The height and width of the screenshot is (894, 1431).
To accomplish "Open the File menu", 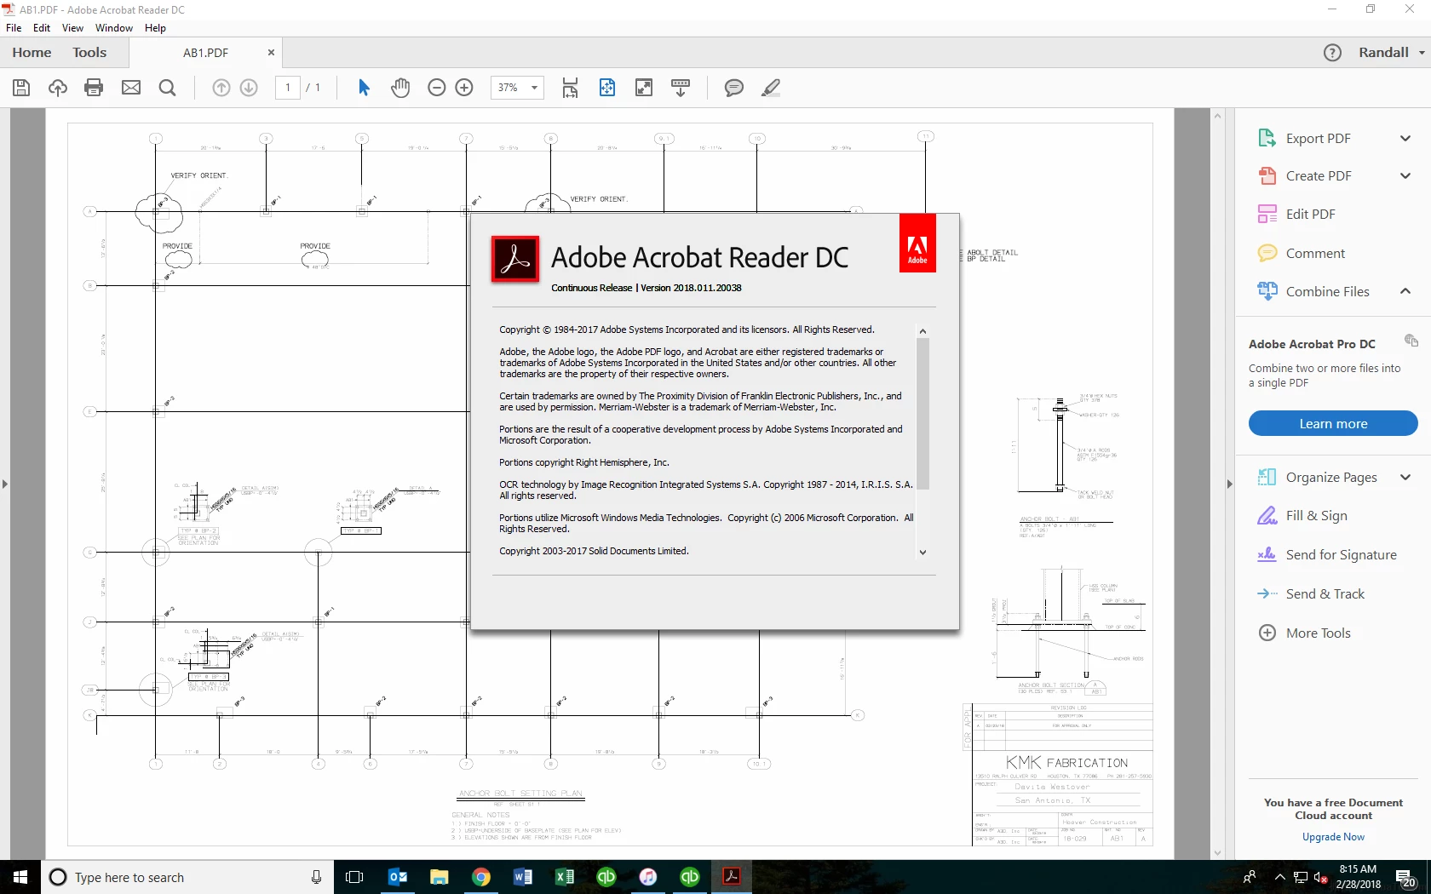I will click(x=14, y=28).
